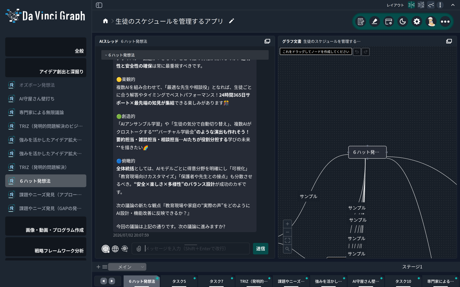Collapse the アイデア創出と深掘り category

point(46,68)
